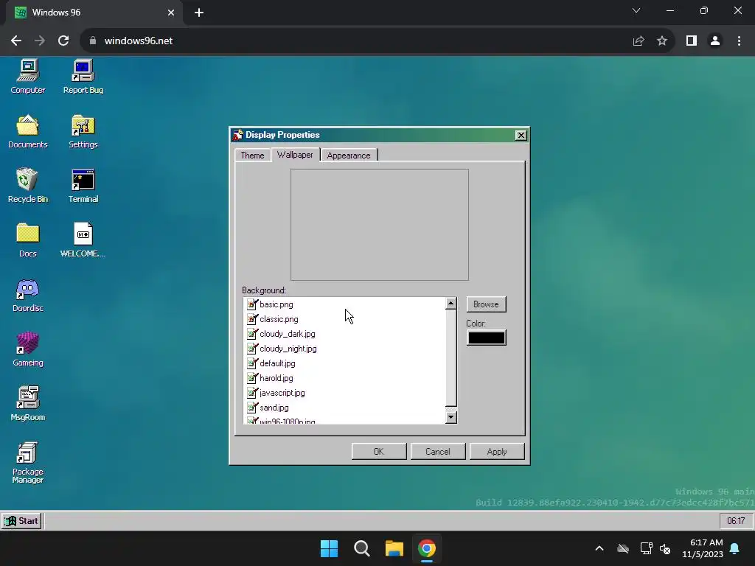Image resolution: width=755 pixels, height=566 pixels.
Task: Click the image file icon beside sand.jpg
Action: 252,407
